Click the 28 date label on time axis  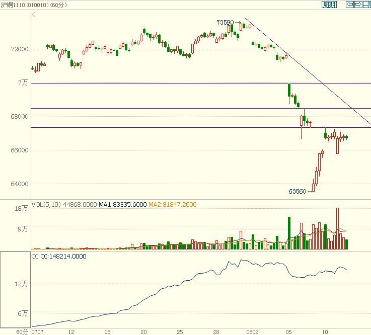[x=216, y=332]
